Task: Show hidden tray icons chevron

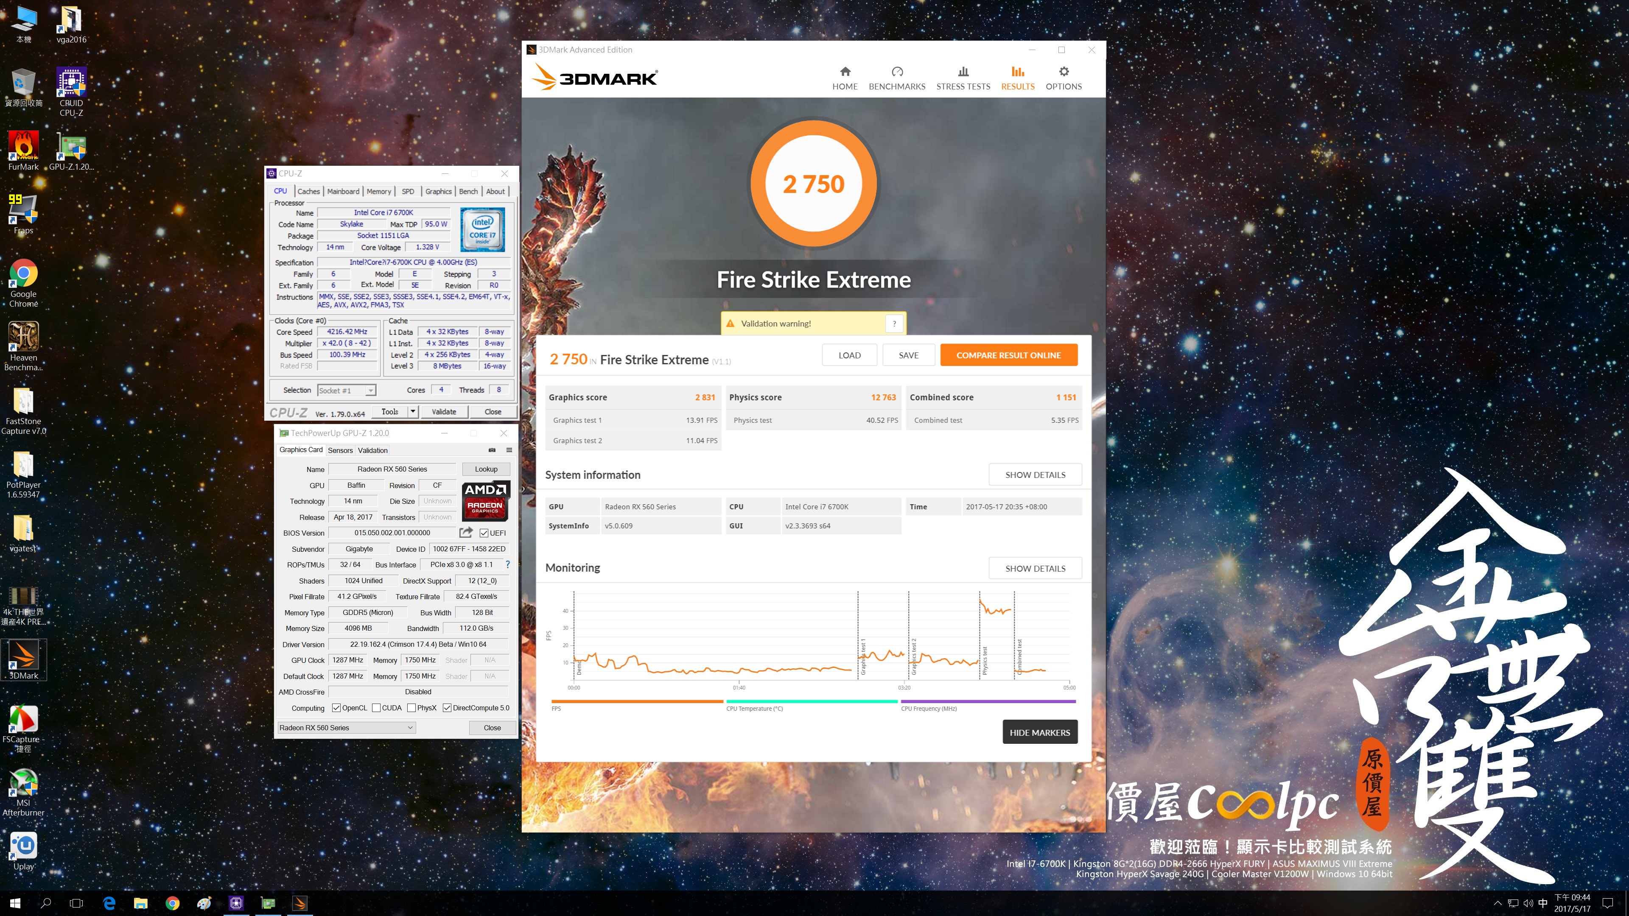Action: click(x=1497, y=903)
